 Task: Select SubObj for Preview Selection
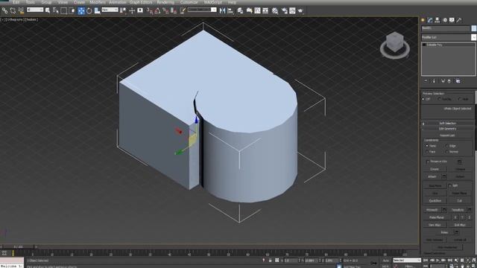click(444, 99)
